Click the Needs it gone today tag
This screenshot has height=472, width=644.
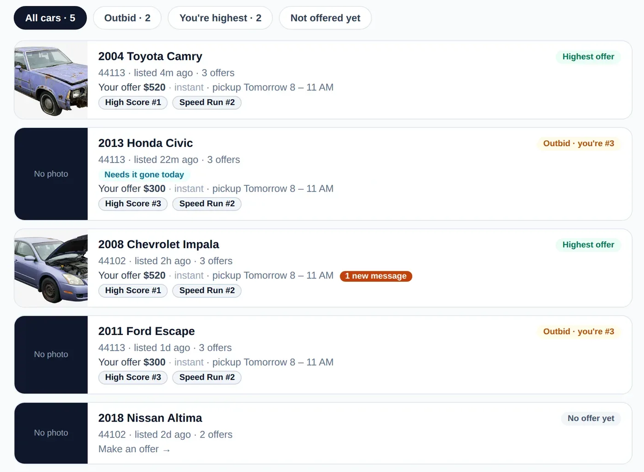144,175
